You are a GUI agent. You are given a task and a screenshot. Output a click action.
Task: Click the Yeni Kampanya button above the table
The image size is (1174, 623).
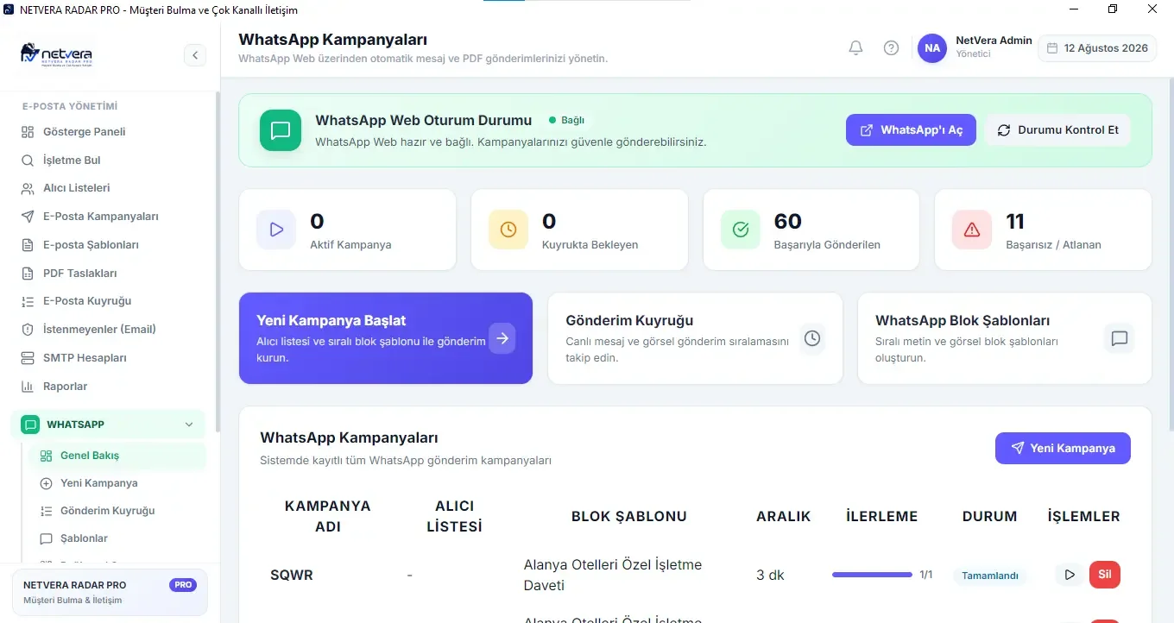[x=1063, y=448]
